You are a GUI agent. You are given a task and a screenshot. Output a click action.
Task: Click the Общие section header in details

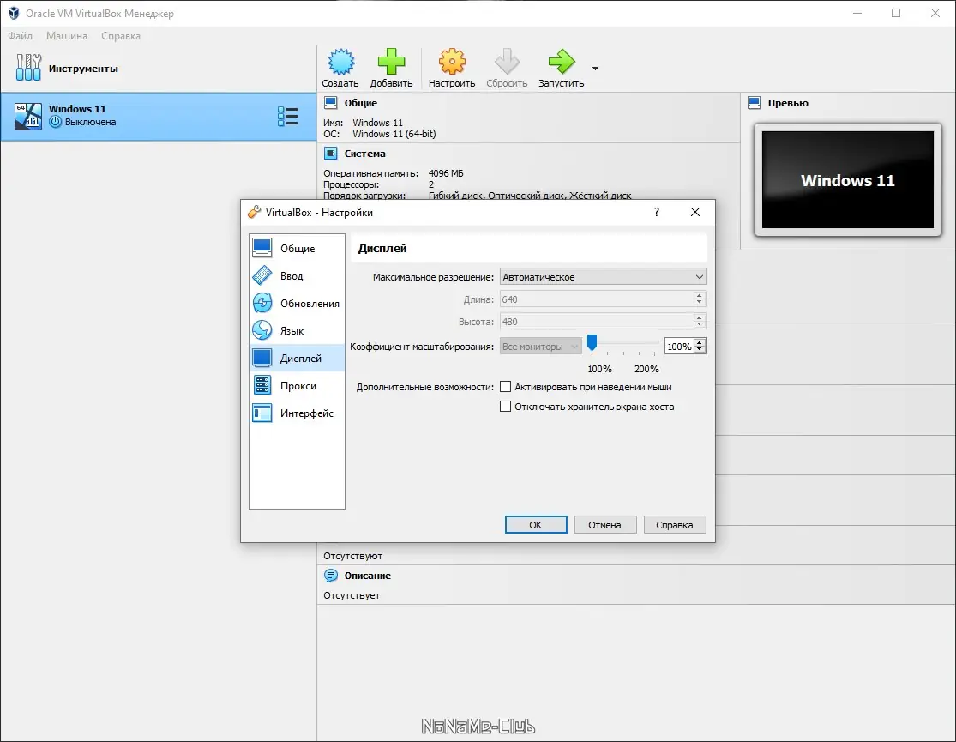tap(360, 103)
